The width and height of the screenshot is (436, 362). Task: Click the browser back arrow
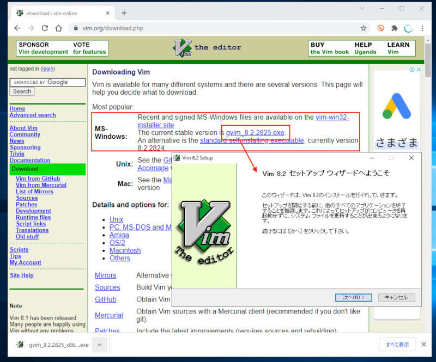(17, 28)
